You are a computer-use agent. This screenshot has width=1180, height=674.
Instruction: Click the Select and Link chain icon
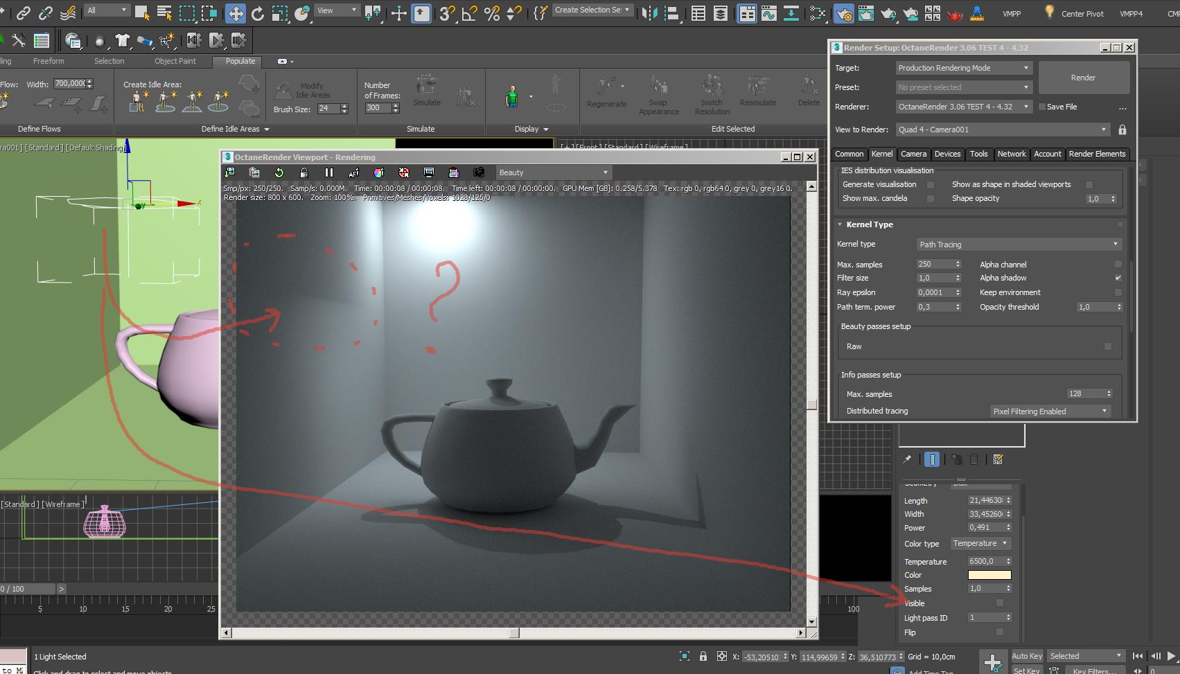tap(24, 12)
